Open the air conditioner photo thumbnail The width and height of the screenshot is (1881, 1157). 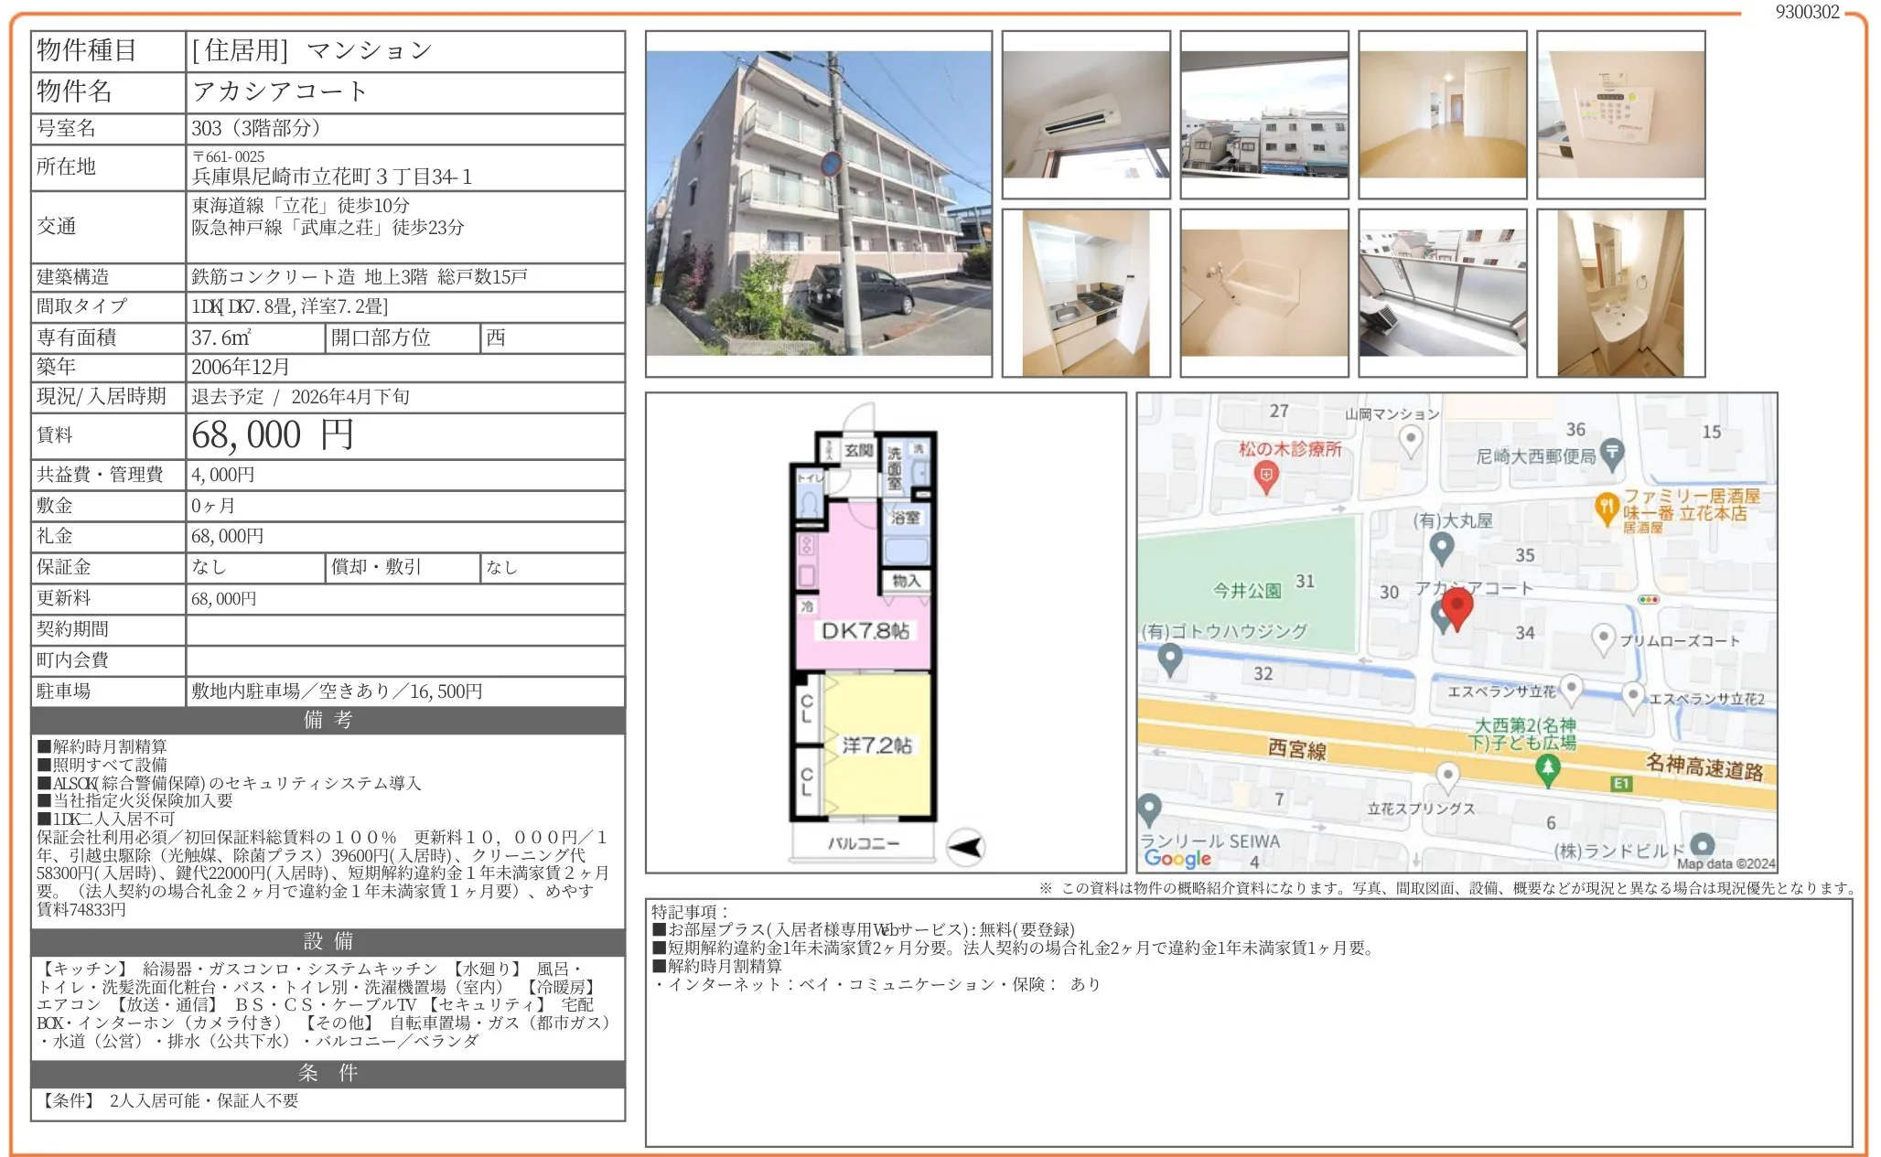click(1085, 114)
